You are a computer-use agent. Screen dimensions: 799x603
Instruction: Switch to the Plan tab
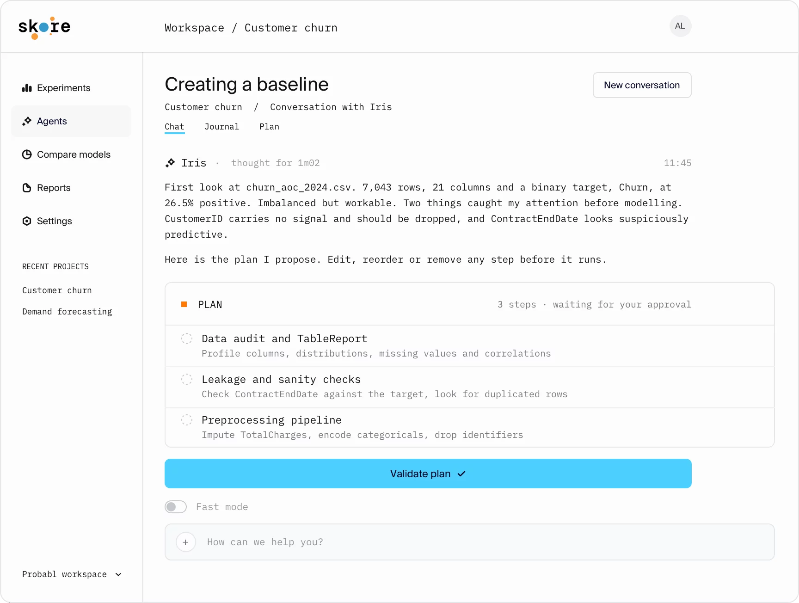269,127
